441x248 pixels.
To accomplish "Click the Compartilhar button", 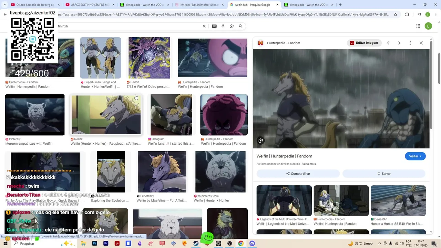I will point(298,174).
